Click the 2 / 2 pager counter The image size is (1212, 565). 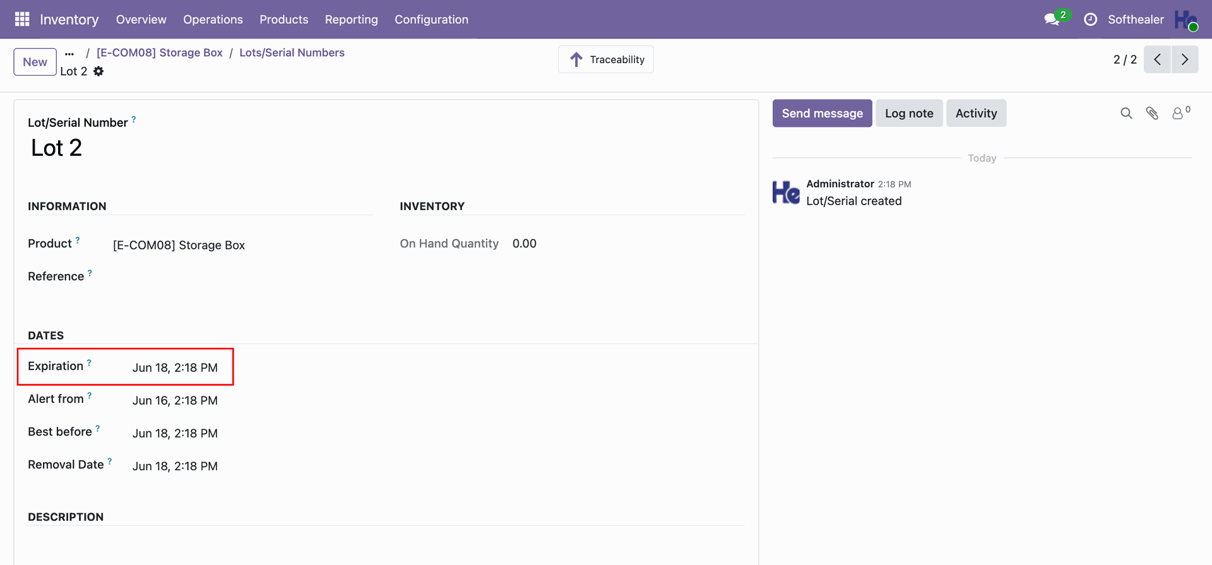click(1125, 59)
